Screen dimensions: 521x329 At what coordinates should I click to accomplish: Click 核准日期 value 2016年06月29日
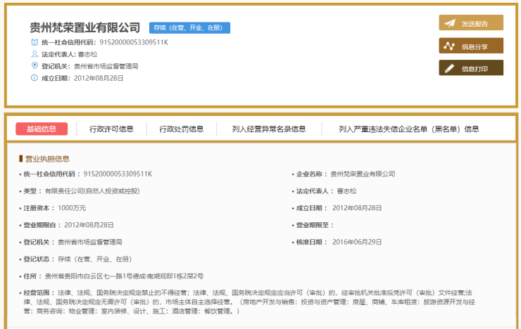pos(357,242)
